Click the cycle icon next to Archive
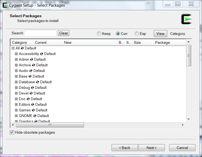Screen dimensions: 202x157 (33, 65)
